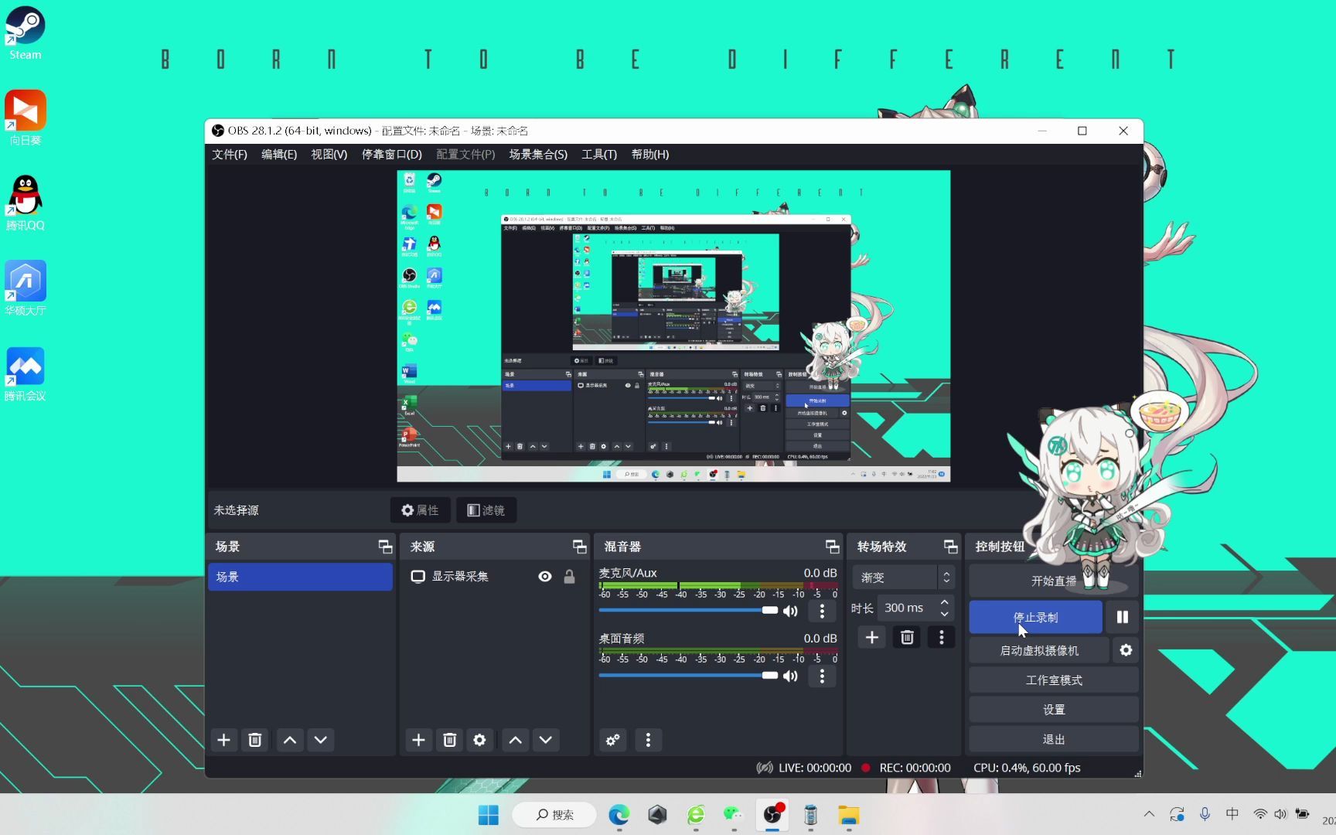The height and width of the screenshot is (835, 1336).
Task: Decrease the transition duration value
Action: 945,614
